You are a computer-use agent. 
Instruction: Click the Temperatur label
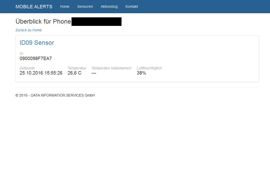(77, 68)
